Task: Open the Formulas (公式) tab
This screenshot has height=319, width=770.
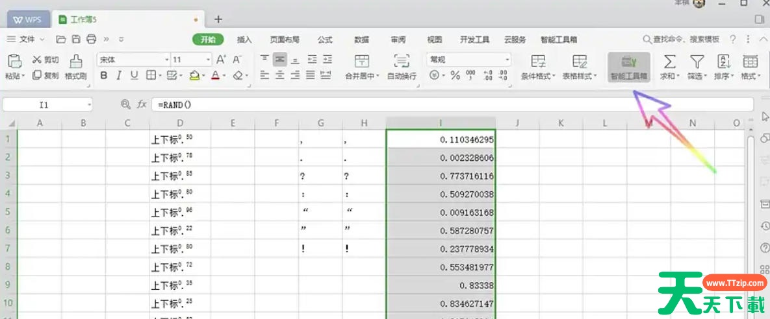Action: point(325,40)
